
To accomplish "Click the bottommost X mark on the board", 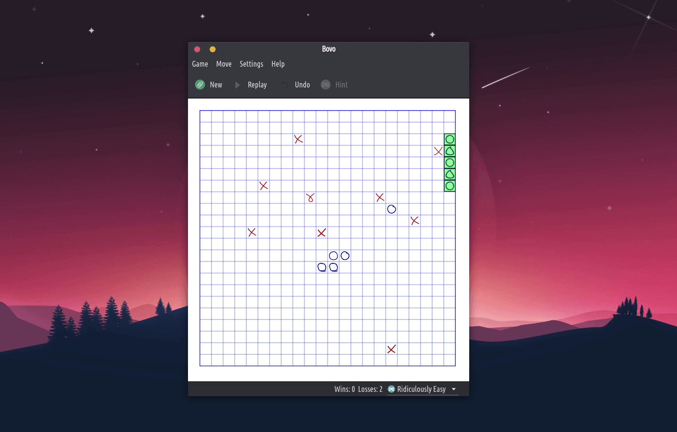I will [x=391, y=349].
